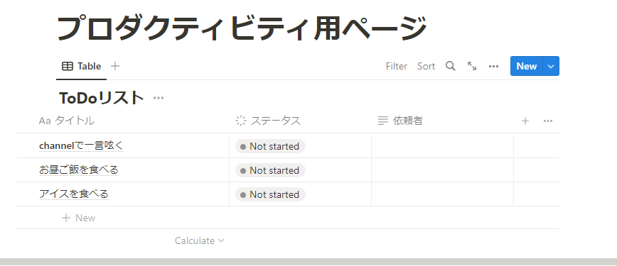The height and width of the screenshot is (266, 617).
Task: Open column options ellipsis in header
Action: [548, 121]
